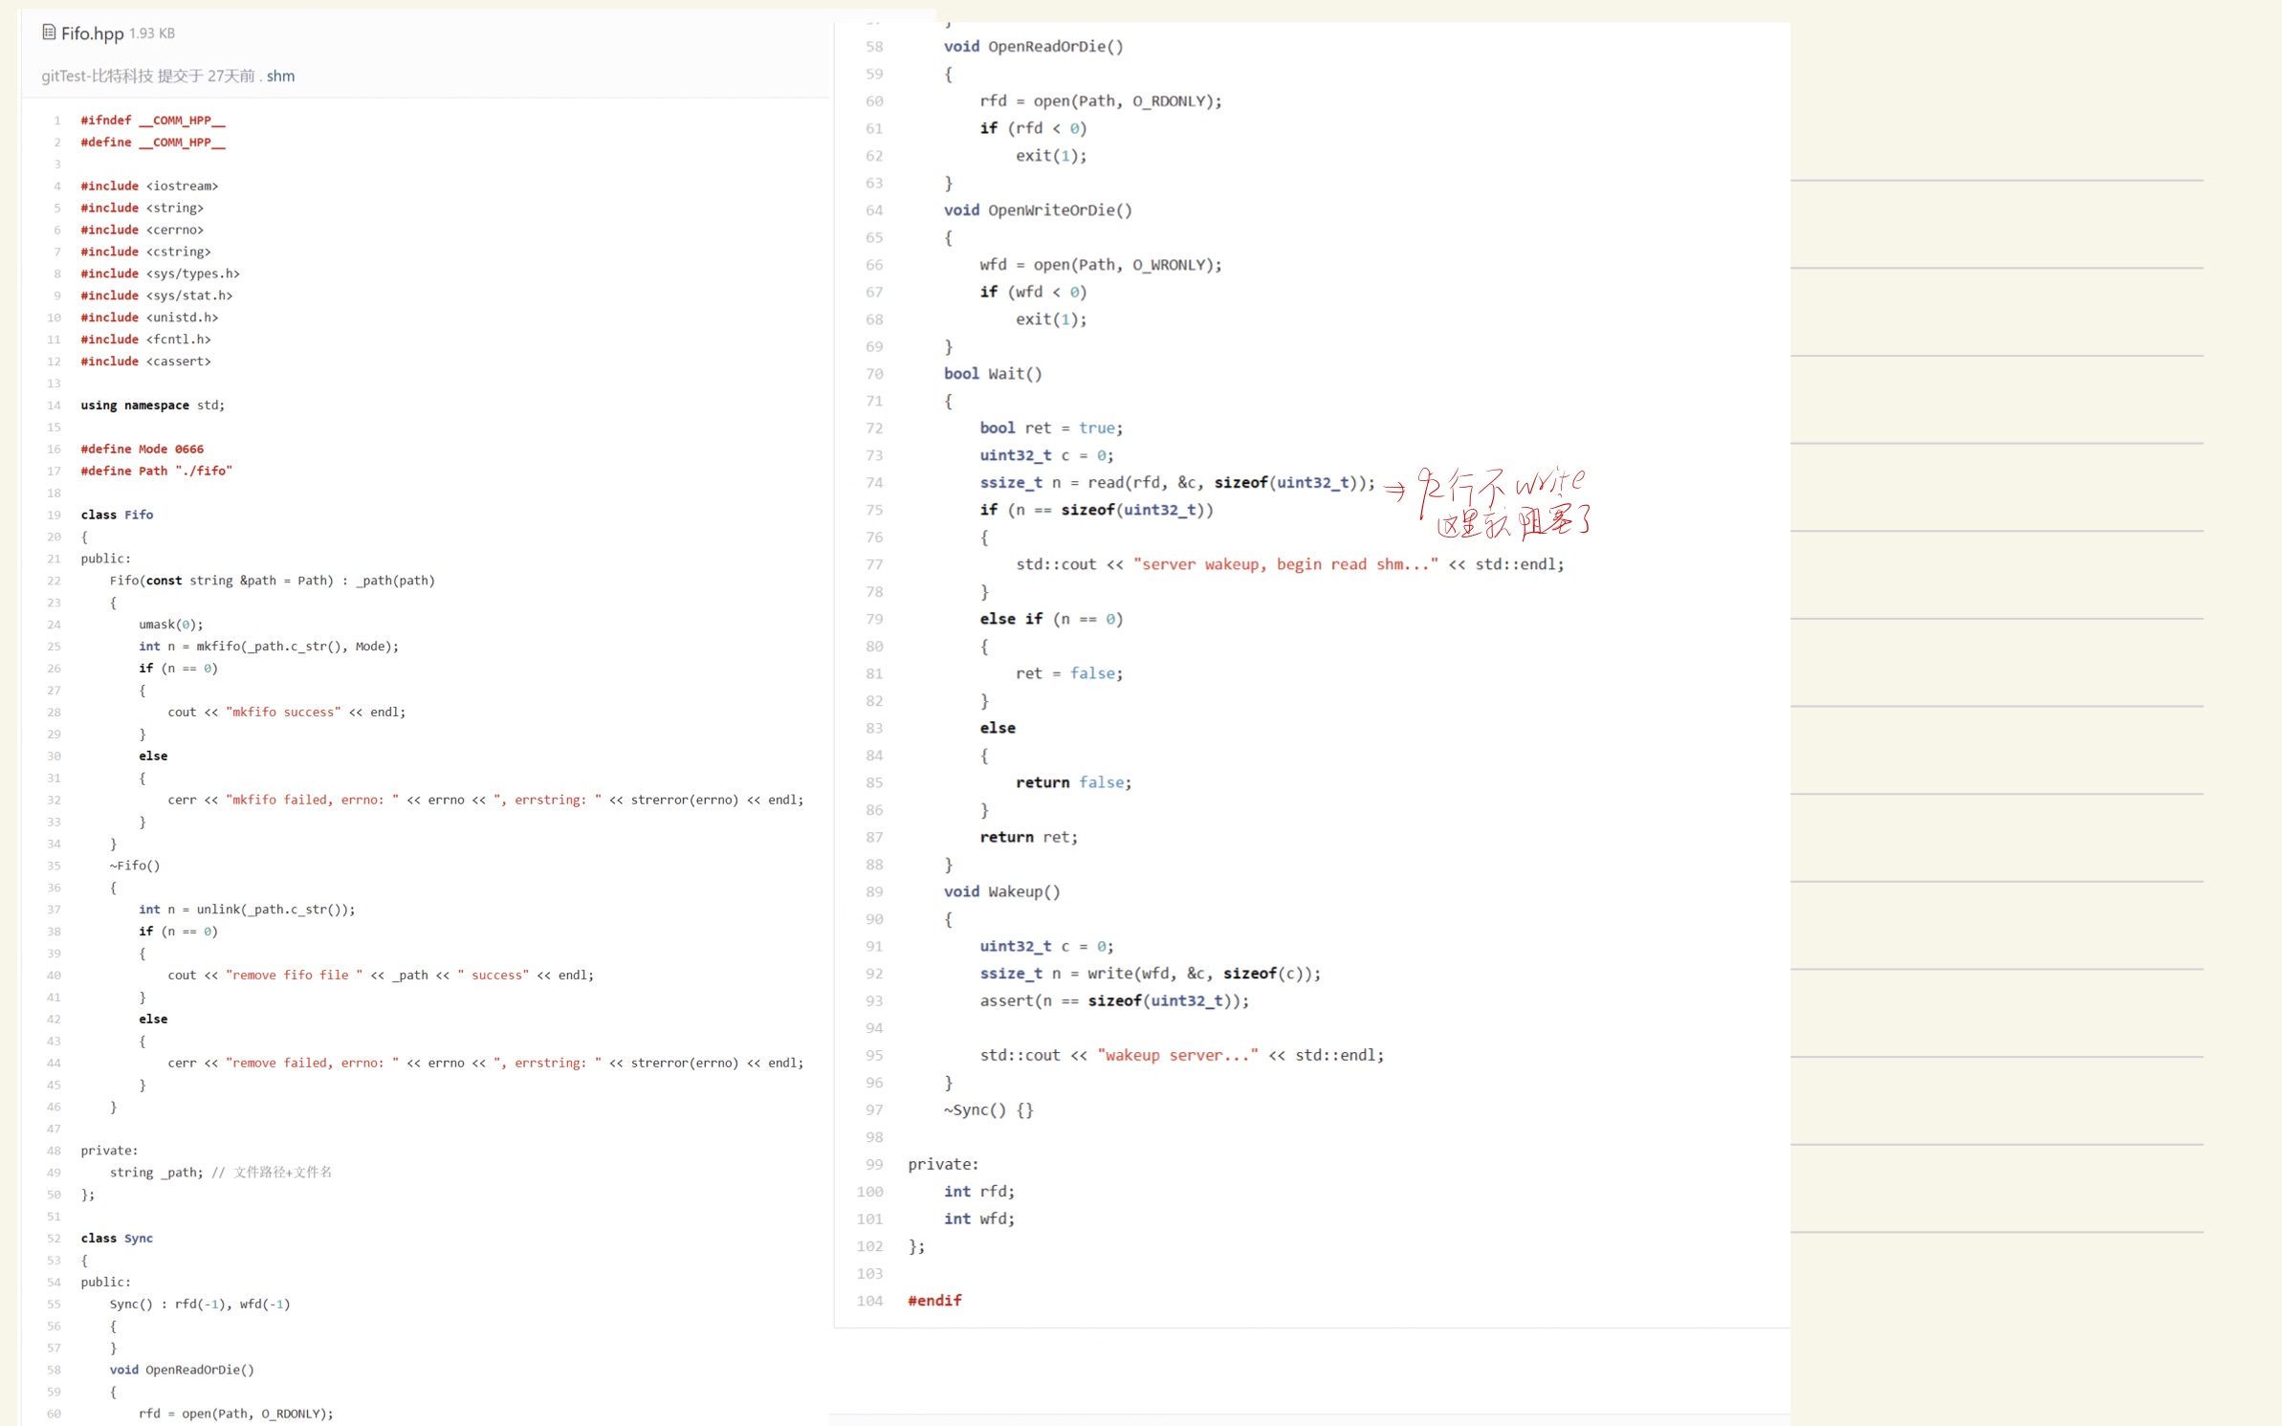Click the #ifndef __COMM_HPP__ line
Screen dimensions: 2282x1426
(x=153, y=121)
